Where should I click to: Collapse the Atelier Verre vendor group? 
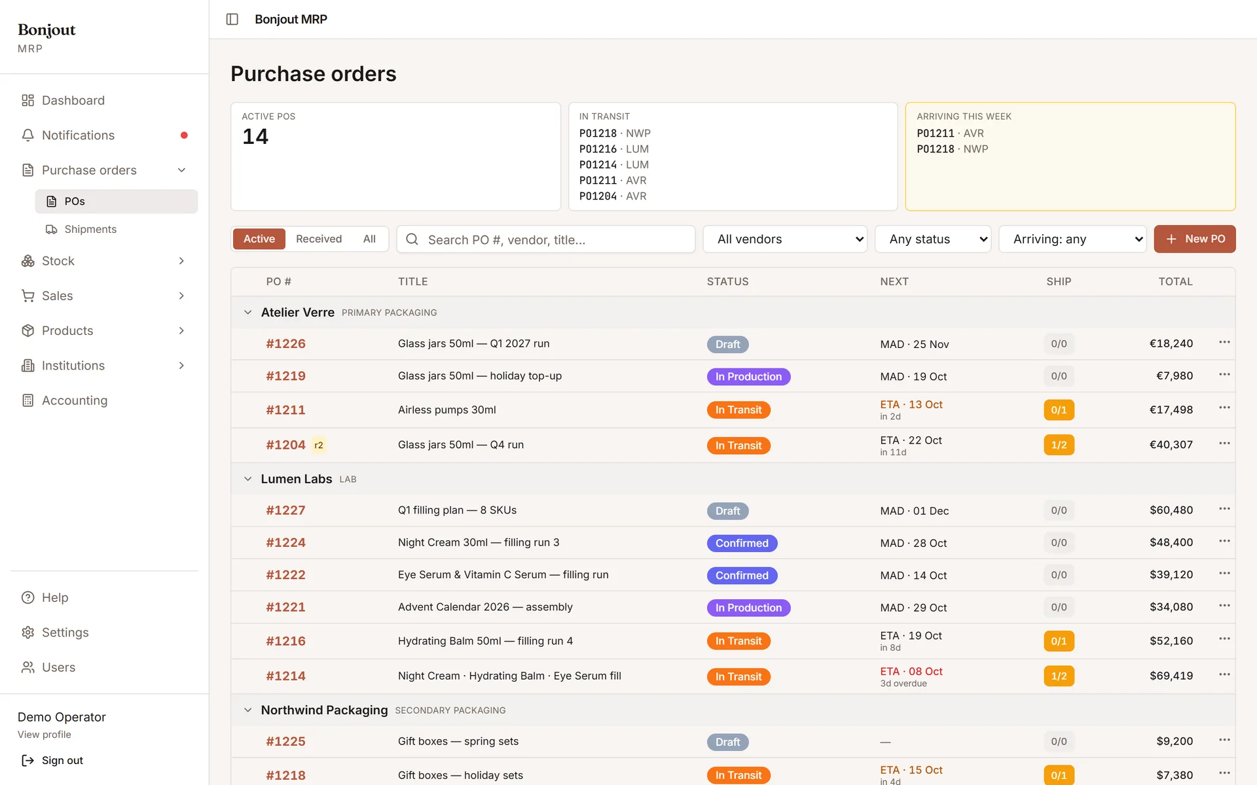tap(247, 313)
